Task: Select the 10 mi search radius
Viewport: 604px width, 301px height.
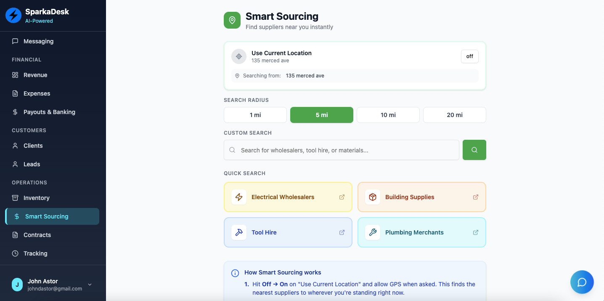Action: (388, 115)
